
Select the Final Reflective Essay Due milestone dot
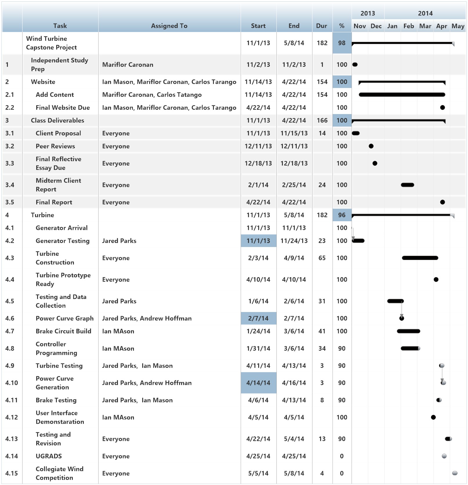click(x=375, y=163)
